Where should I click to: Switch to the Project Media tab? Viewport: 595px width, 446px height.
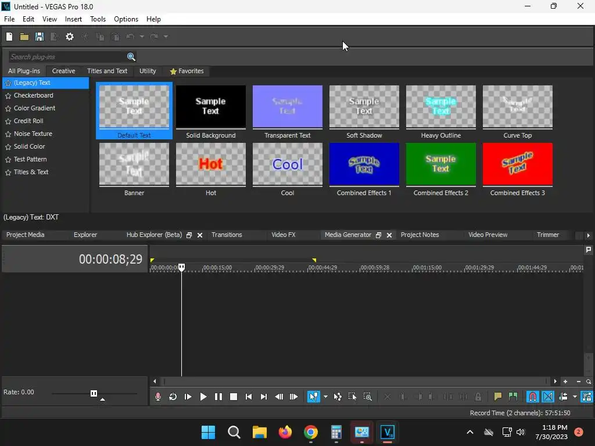[x=26, y=235]
